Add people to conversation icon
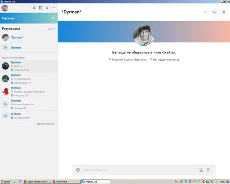Viewport: 230px width, 184px height. click(224, 12)
